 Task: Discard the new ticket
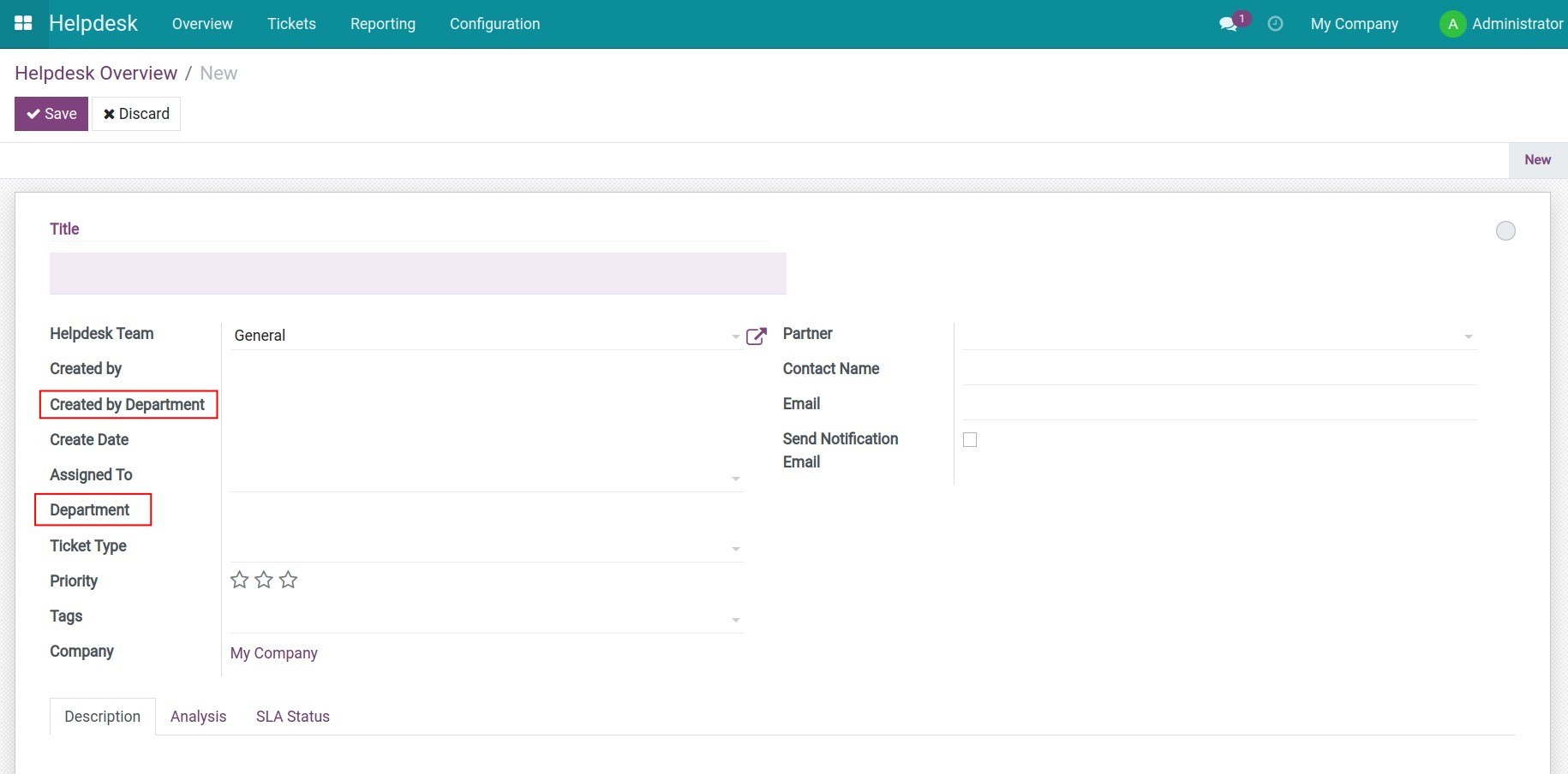click(136, 114)
